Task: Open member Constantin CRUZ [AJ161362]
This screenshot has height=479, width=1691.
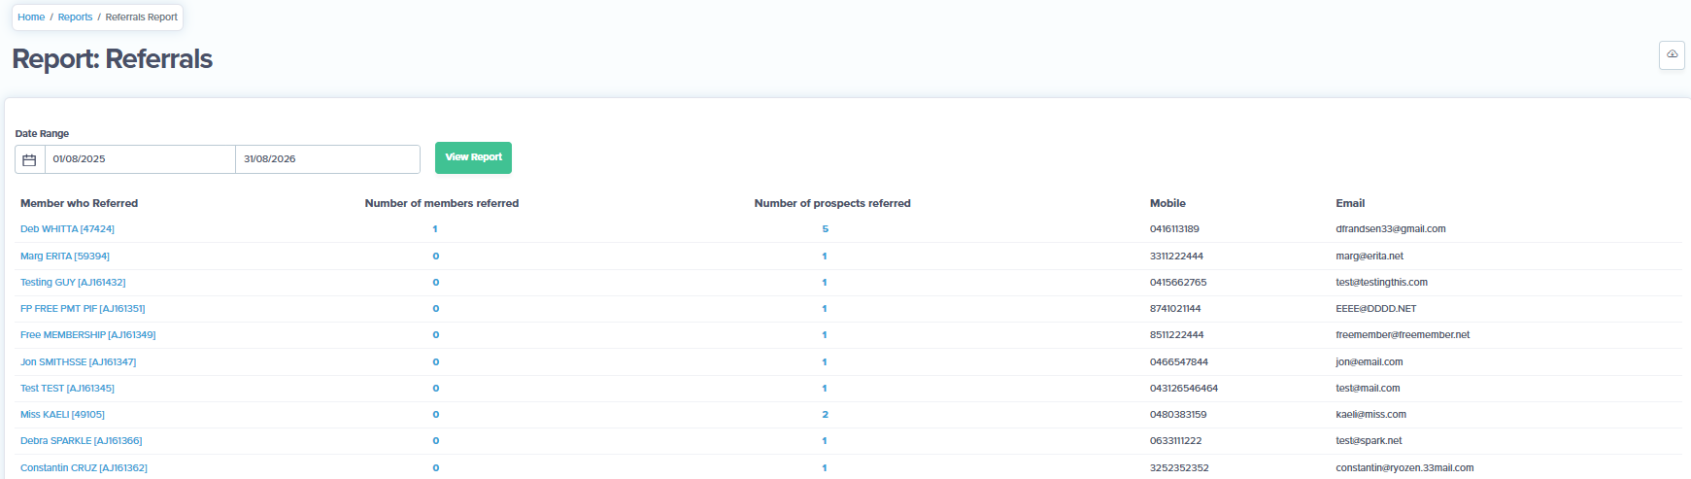Action: click(84, 468)
